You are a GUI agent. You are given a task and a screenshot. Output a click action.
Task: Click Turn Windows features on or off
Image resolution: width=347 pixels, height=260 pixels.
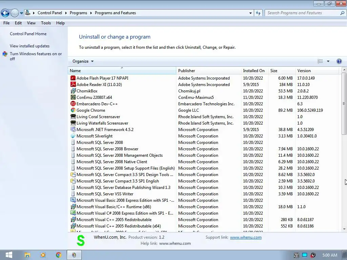[x=36, y=56]
